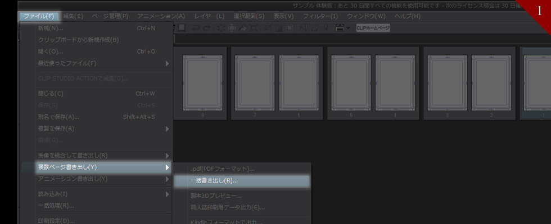This screenshot has width=551, height=224.
Task: Select page 6 thumbnail
Action: pyautogui.click(x=299, y=83)
